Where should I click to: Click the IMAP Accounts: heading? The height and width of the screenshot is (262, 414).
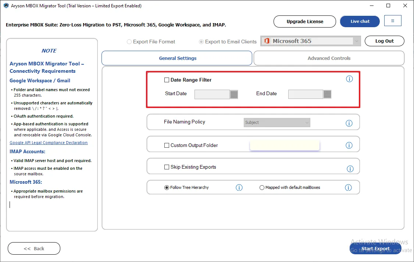[x=28, y=152]
